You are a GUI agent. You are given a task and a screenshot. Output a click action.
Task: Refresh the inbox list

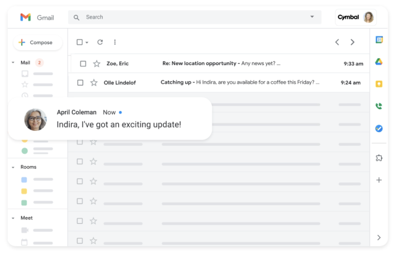pos(100,42)
